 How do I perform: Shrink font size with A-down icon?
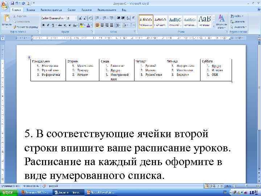85,18
